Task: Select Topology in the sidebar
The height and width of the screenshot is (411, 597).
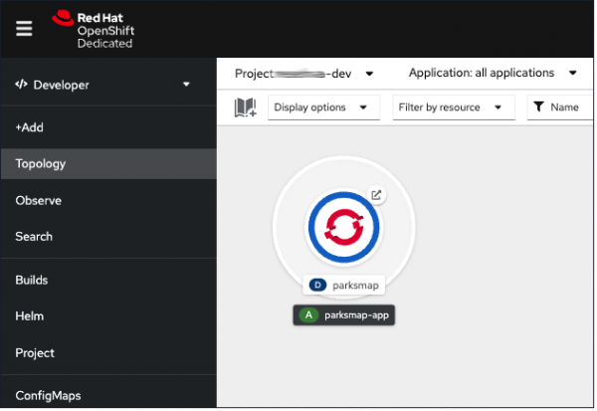Action: click(41, 164)
